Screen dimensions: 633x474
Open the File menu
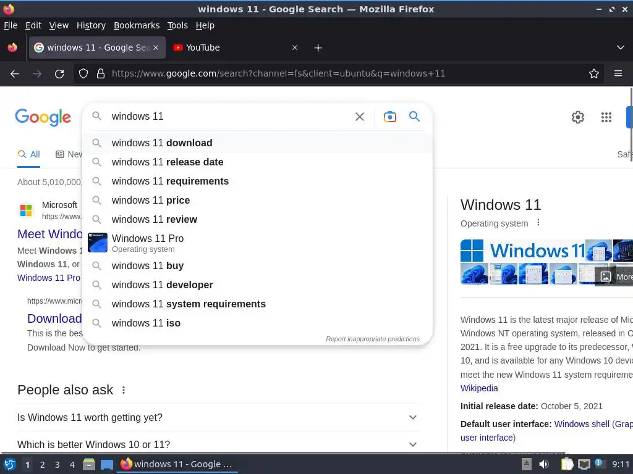11,25
